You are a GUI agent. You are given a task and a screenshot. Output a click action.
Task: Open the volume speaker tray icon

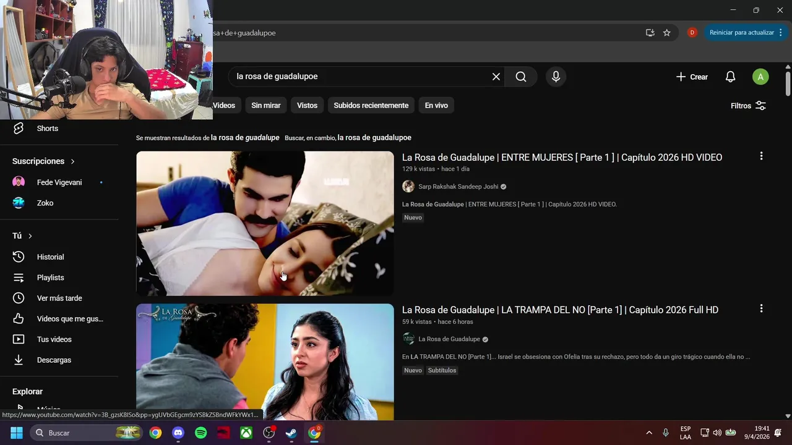click(x=717, y=433)
